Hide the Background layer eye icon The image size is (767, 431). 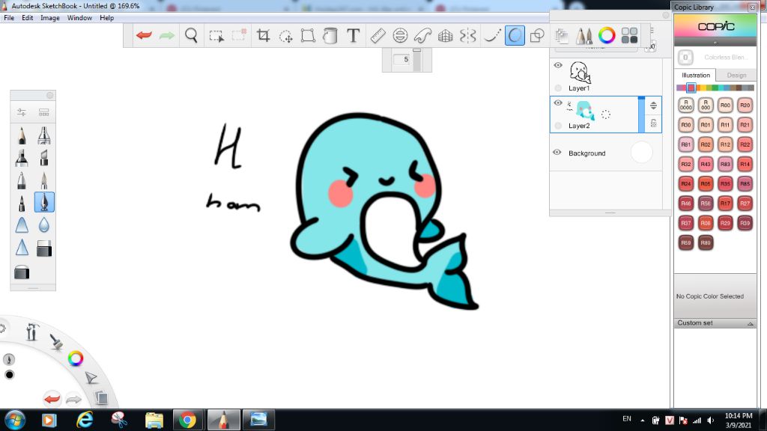click(x=557, y=153)
